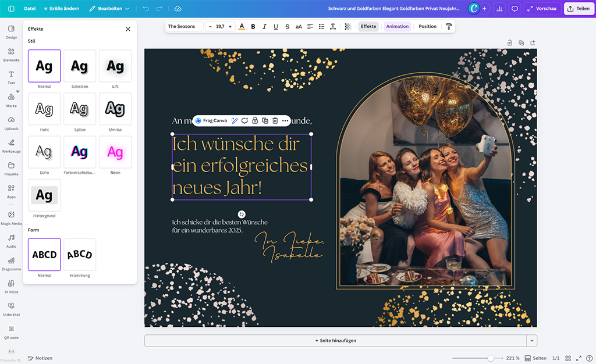Click the Teilen share button

click(x=579, y=8)
